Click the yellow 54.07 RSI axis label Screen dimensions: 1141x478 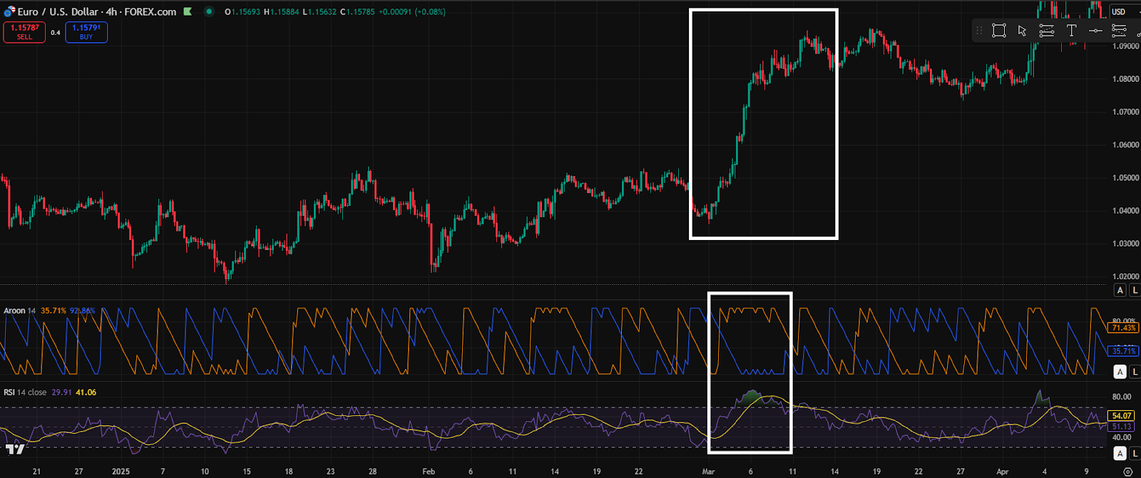[1122, 416]
